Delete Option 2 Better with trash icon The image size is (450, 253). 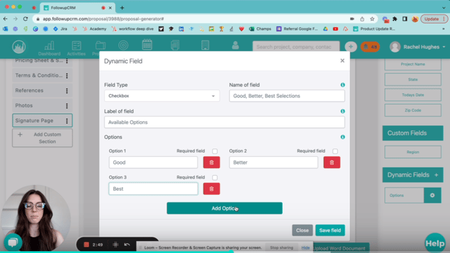click(x=332, y=162)
